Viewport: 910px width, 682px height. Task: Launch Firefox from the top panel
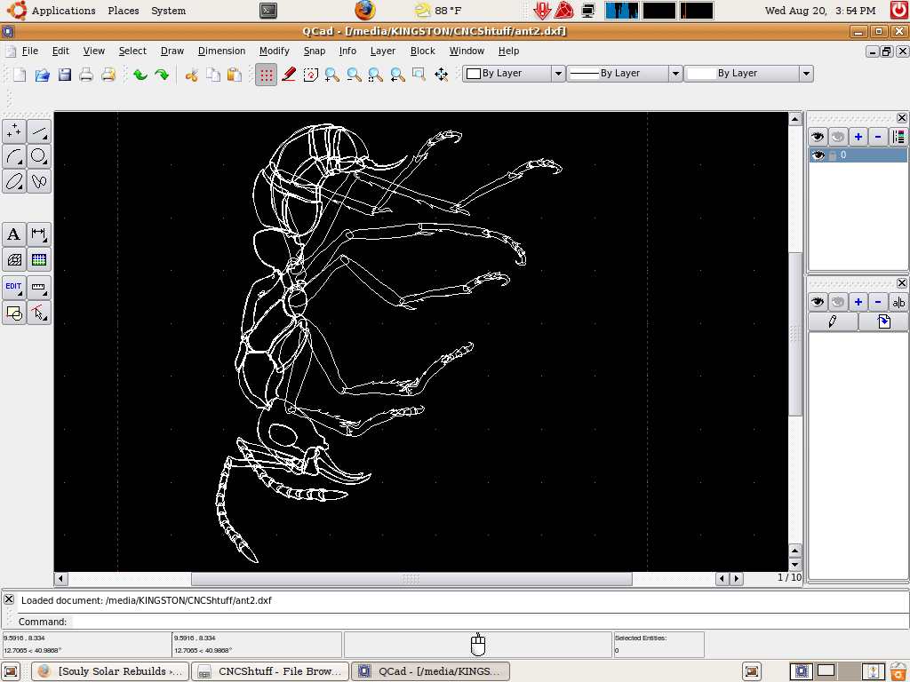365,11
